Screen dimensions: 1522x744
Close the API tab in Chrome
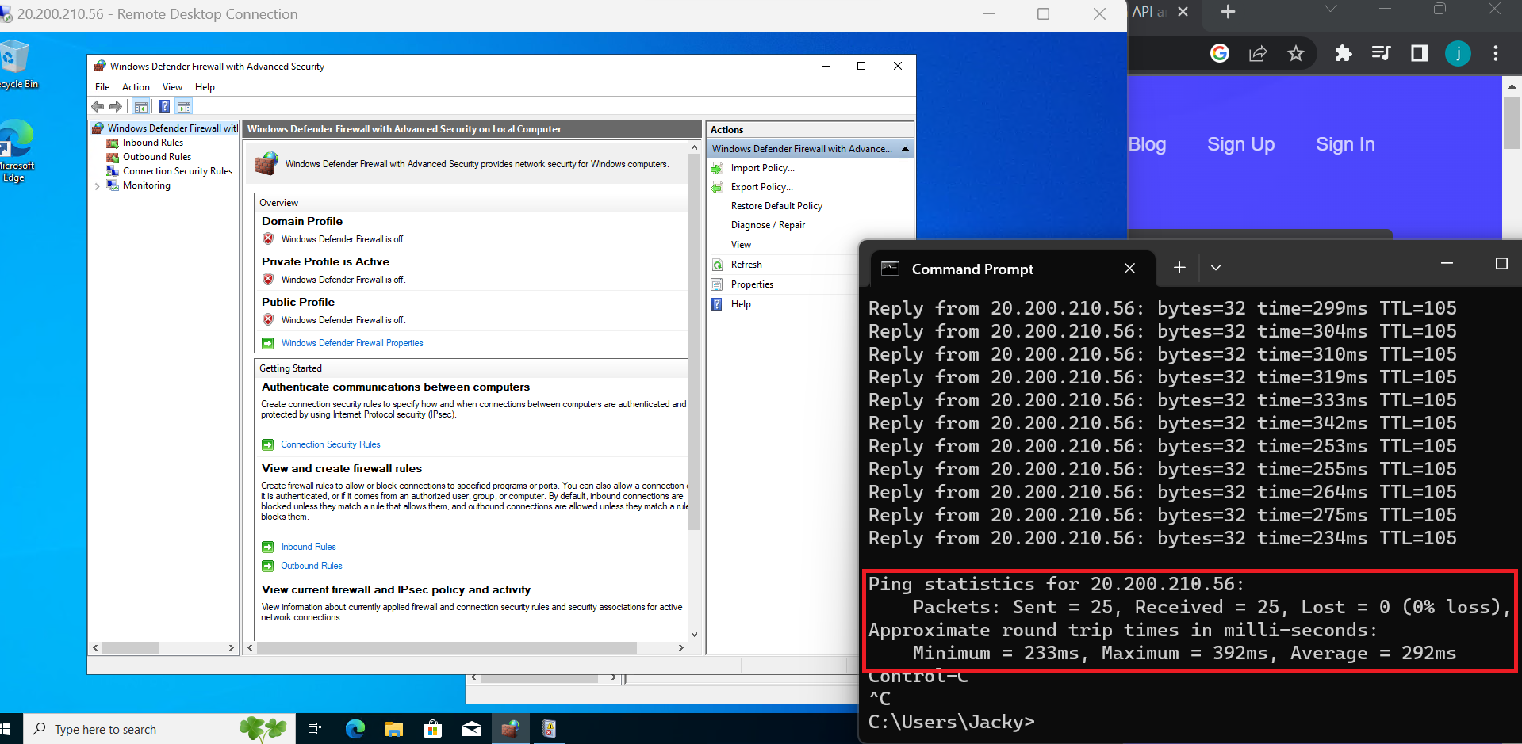[x=1183, y=12]
